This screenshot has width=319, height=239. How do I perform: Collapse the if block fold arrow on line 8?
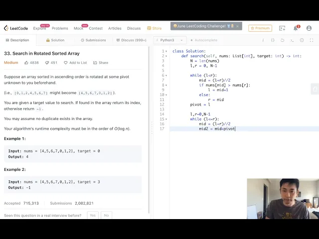coord(166,85)
